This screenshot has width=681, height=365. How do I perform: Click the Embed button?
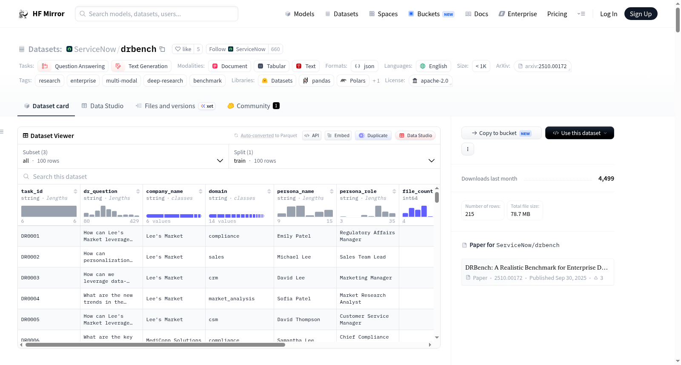click(338, 135)
